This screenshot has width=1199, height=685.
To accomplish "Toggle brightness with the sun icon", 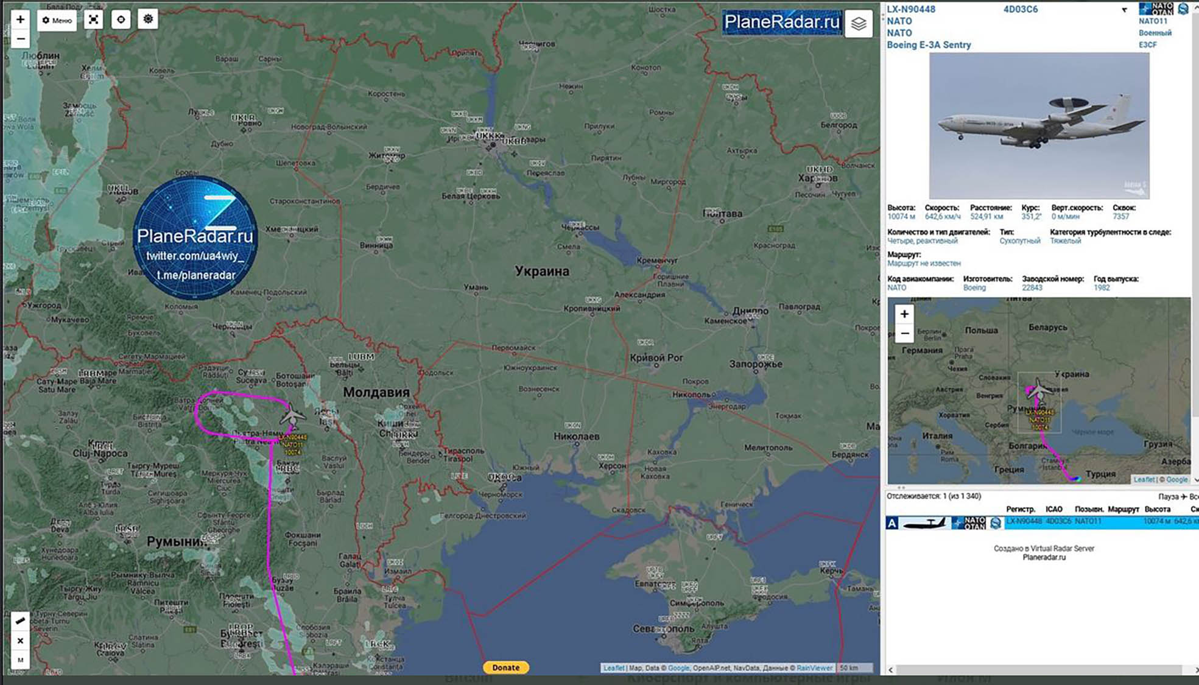I will pyautogui.click(x=148, y=19).
